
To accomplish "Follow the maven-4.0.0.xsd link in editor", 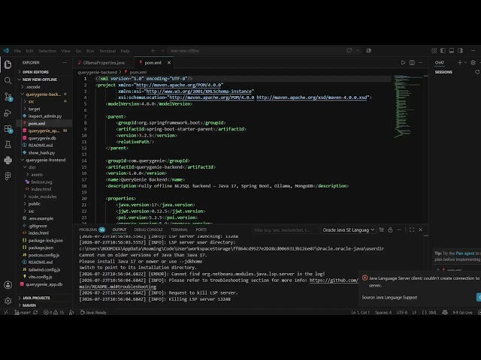I will tap(312, 97).
